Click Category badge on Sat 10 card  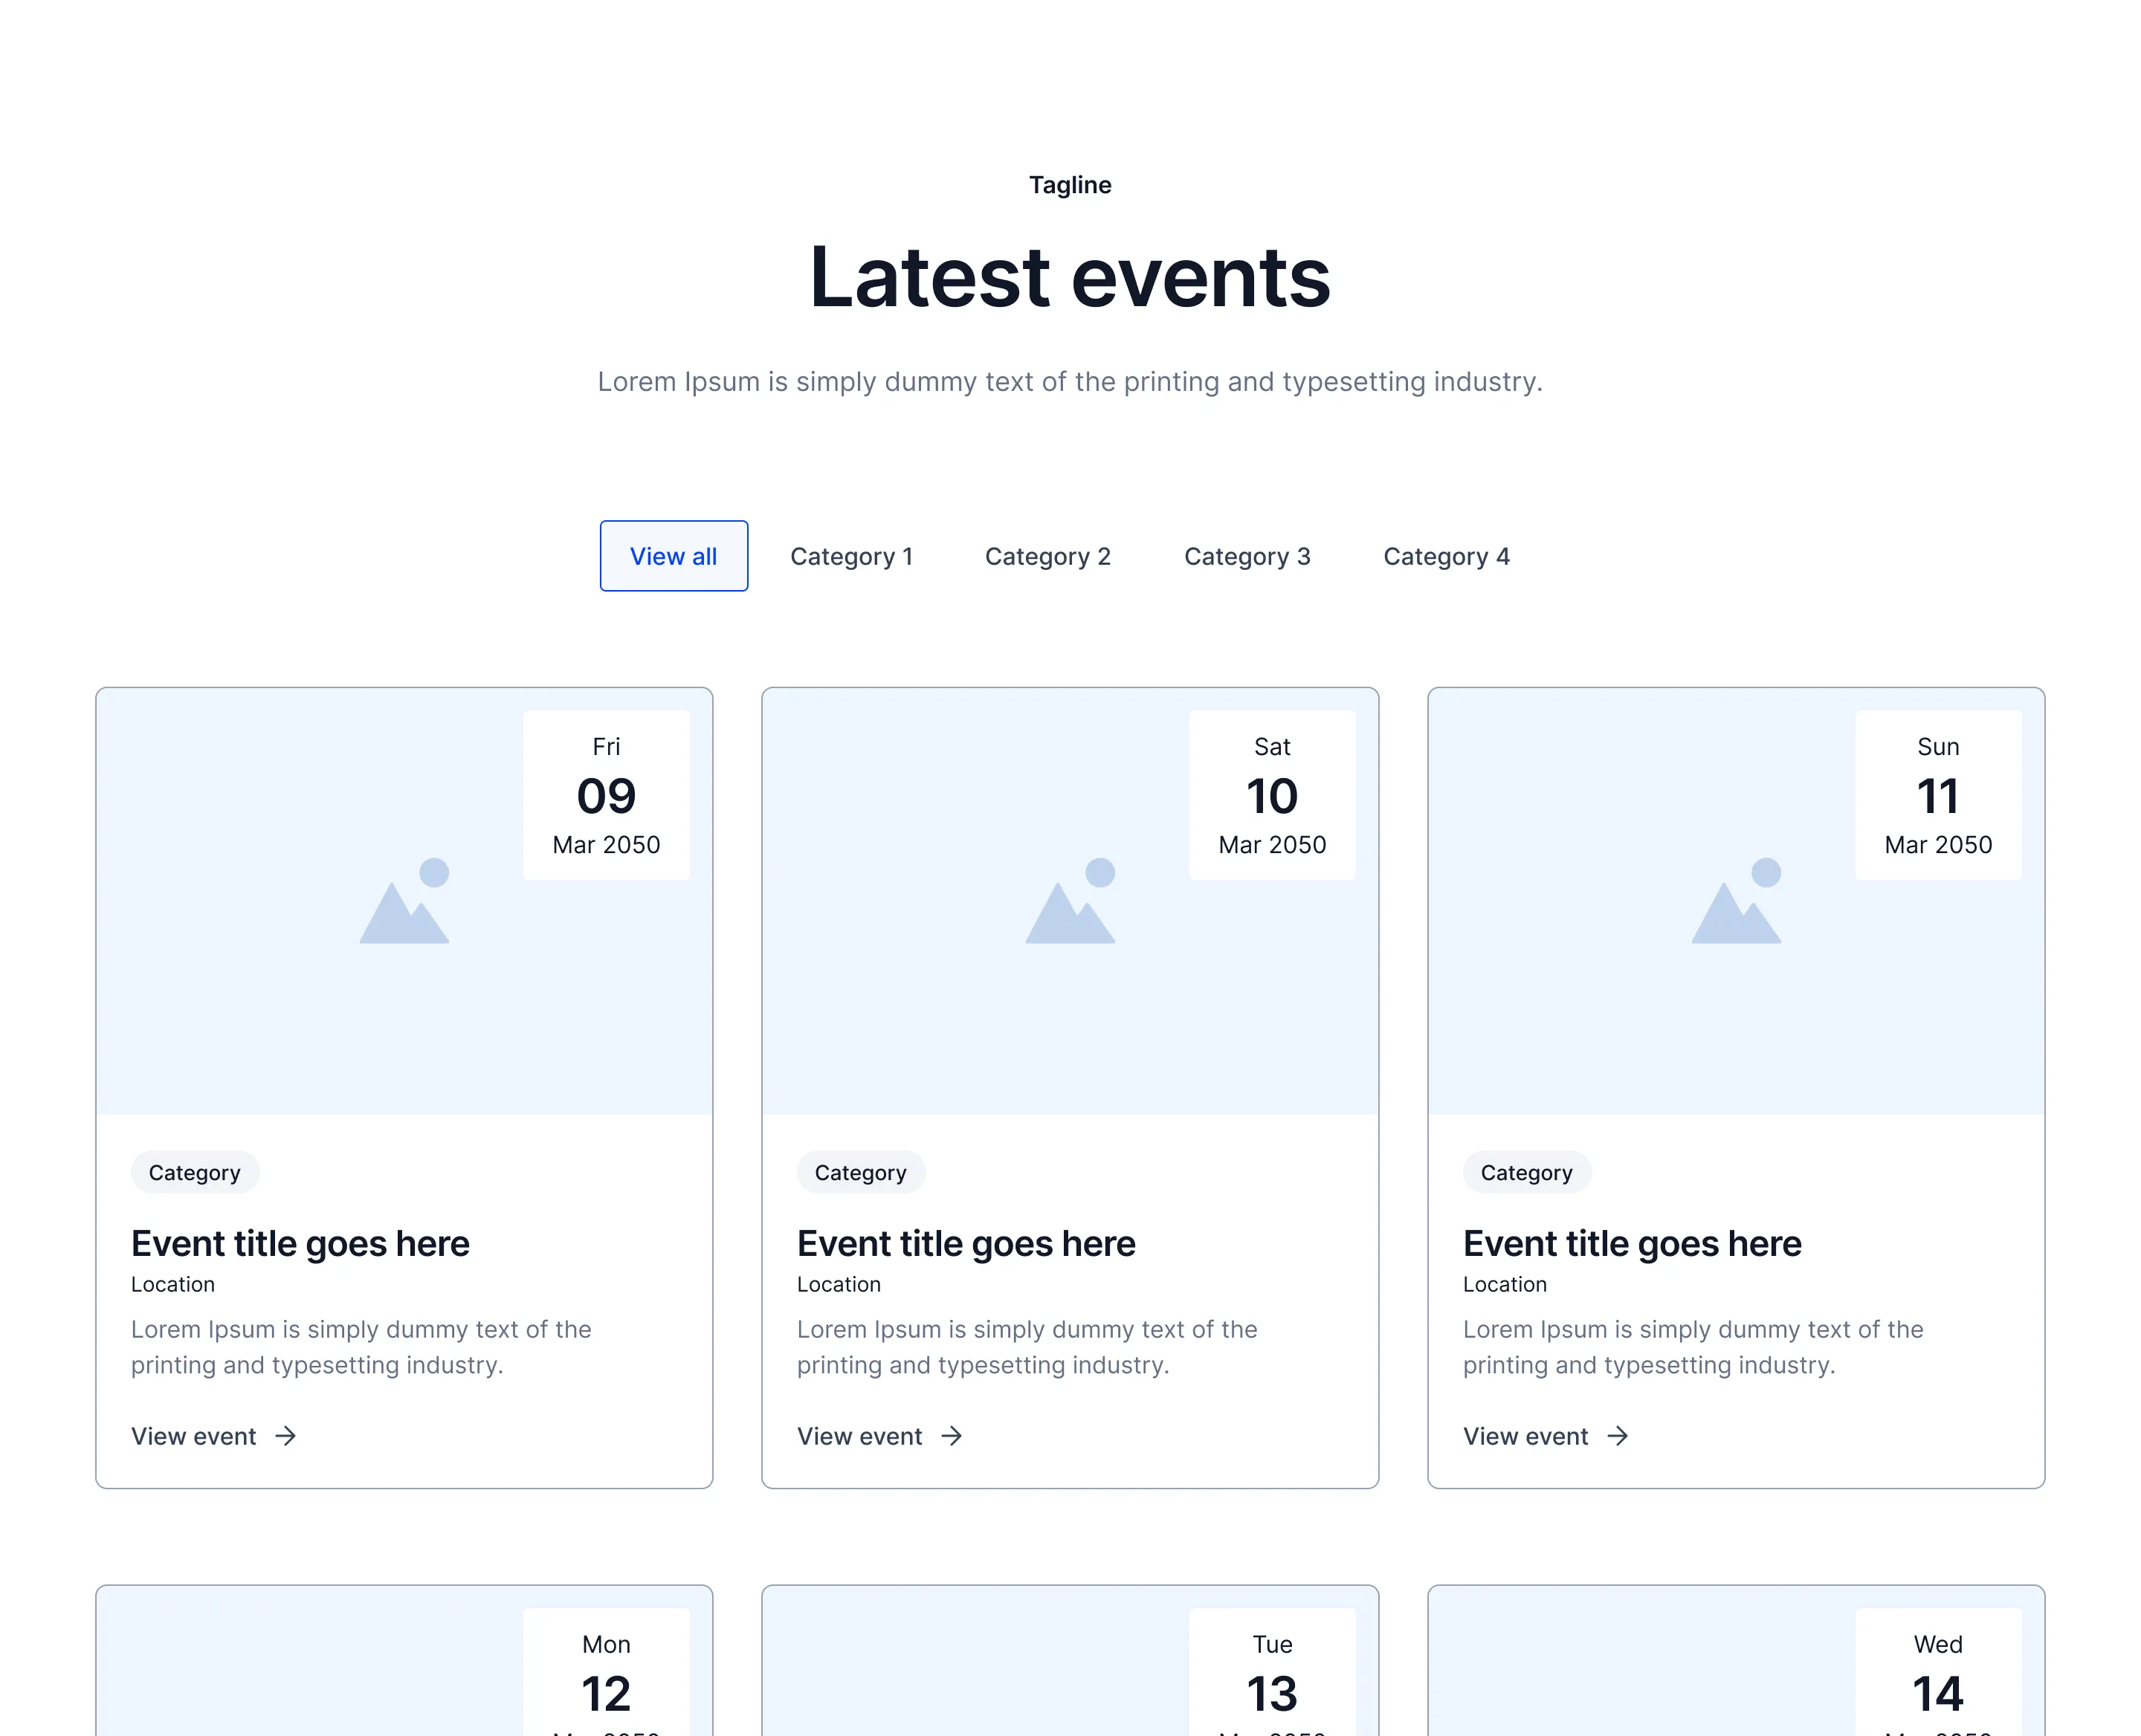(862, 1172)
